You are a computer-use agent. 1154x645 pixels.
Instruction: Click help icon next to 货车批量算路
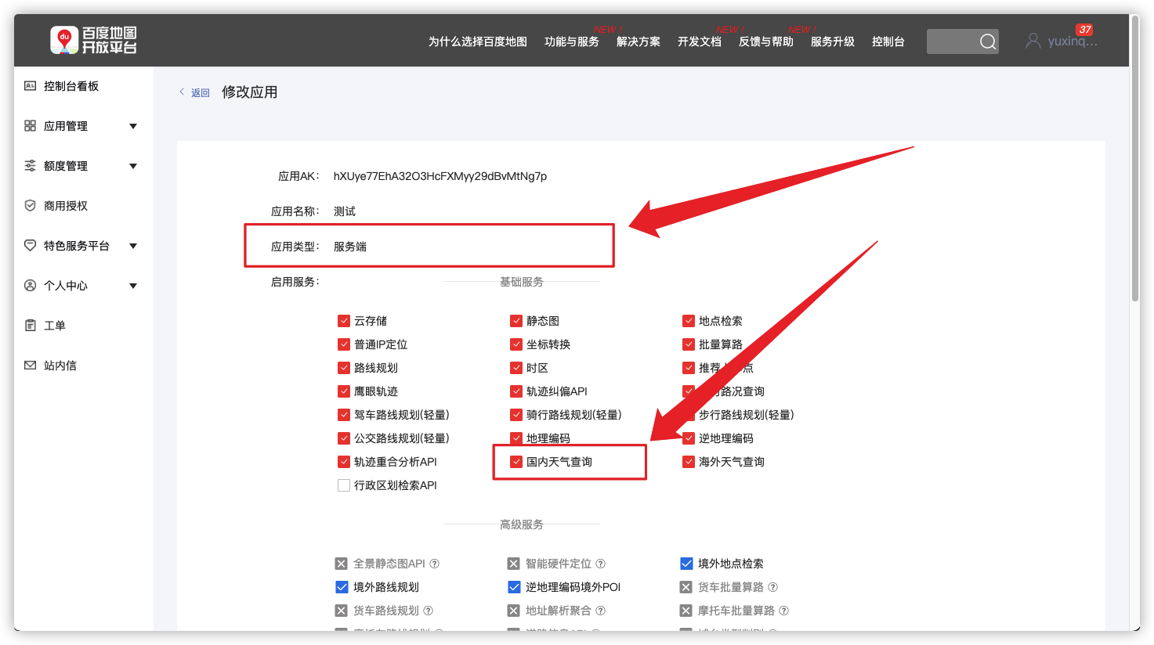(x=773, y=587)
